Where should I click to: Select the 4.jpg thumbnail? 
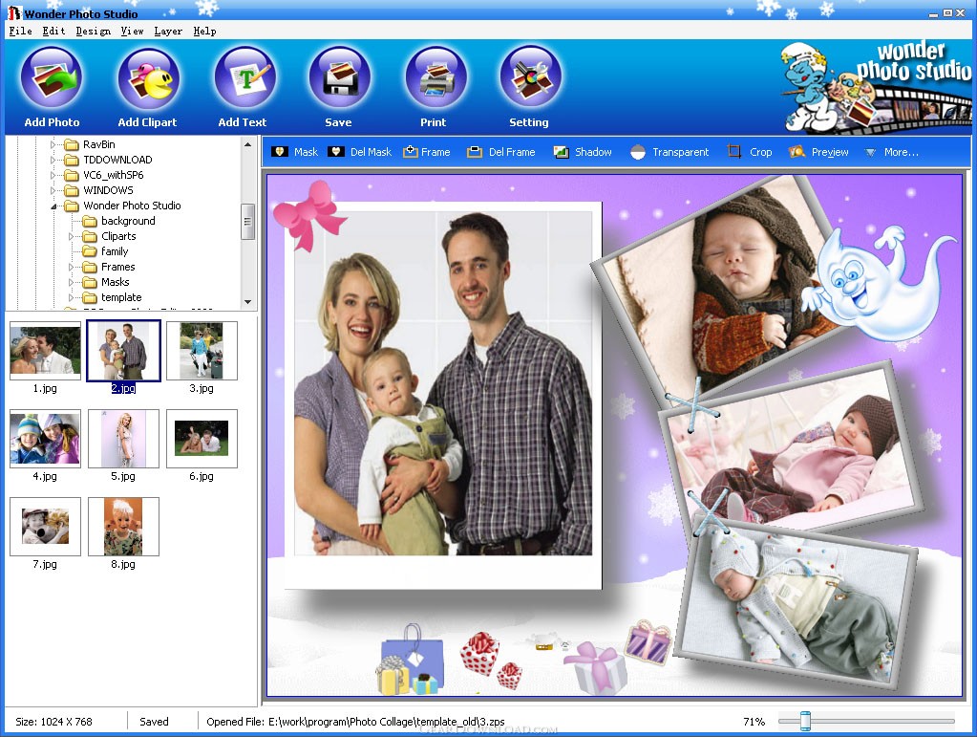[x=45, y=439]
